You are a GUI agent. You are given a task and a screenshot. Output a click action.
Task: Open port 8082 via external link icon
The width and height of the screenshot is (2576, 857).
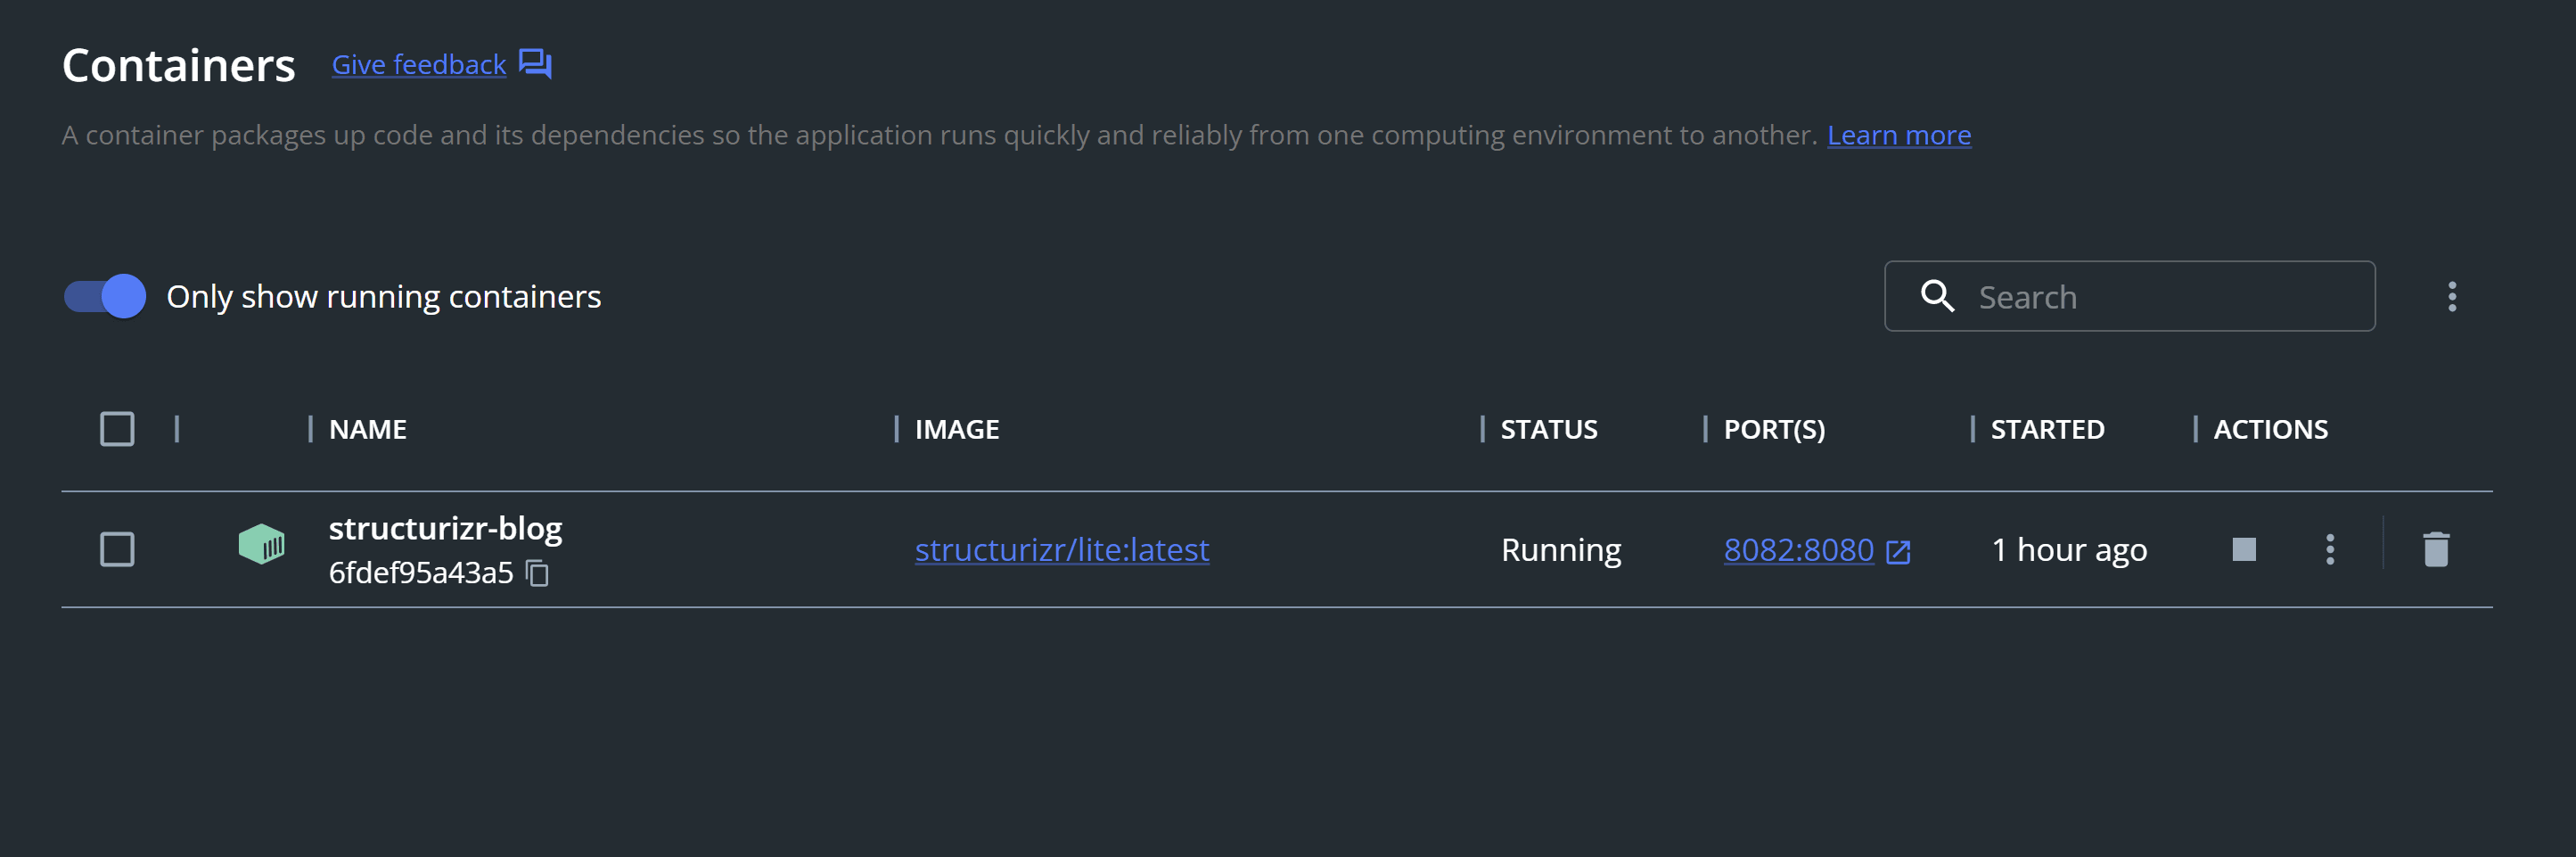pyautogui.click(x=1896, y=551)
